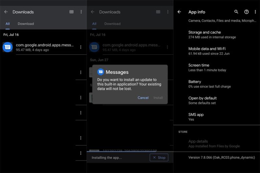Open the Open by default settings
The height and width of the screenshot is (173, 260).
pyautogui.click(x=217, y=100)
